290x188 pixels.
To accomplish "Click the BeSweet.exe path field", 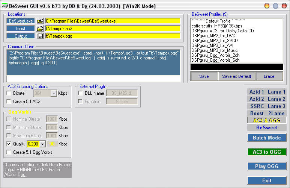I will (x=113, y=21).
